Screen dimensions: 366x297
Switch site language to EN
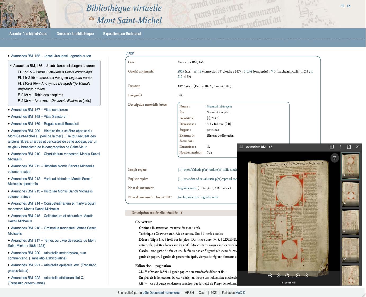[x=349, y=6]
